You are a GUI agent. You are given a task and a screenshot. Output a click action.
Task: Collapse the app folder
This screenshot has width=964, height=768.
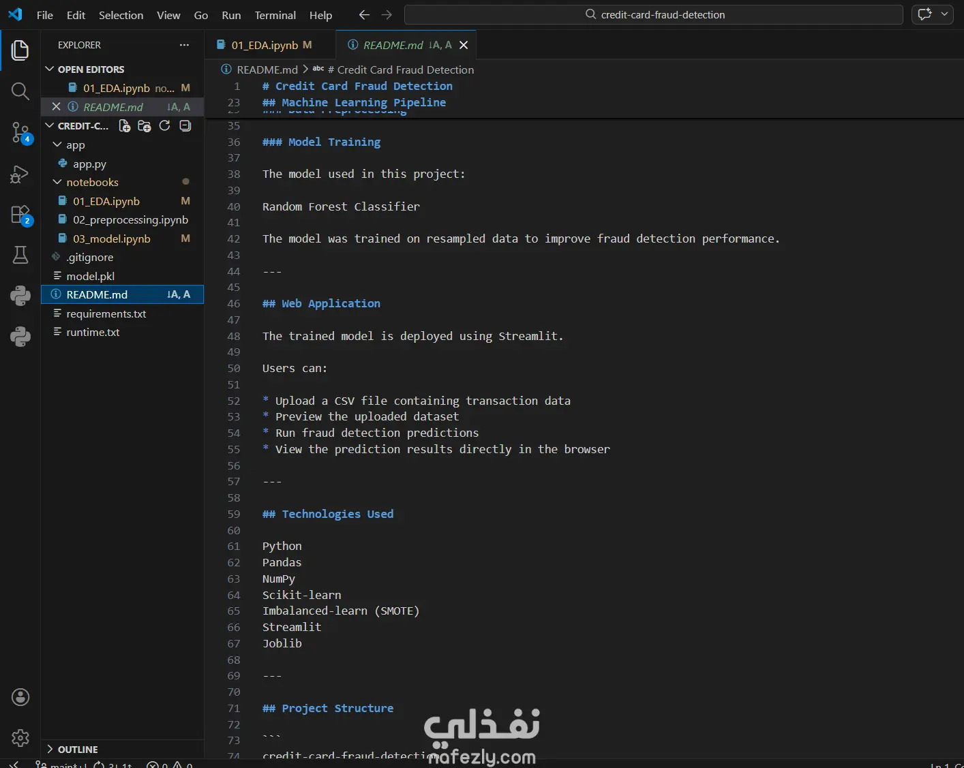click(57, 145)
